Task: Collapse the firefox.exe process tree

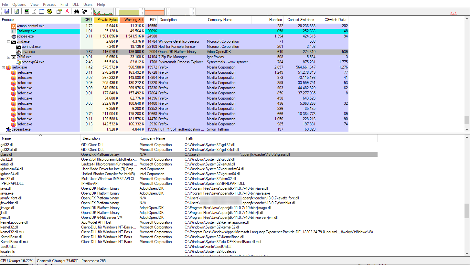Action: (x=3, y=67)
